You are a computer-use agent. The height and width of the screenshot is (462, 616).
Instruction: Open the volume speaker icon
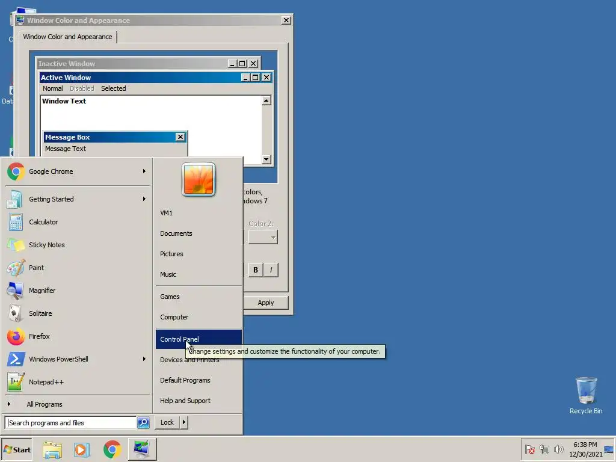(x=558, y=449)
